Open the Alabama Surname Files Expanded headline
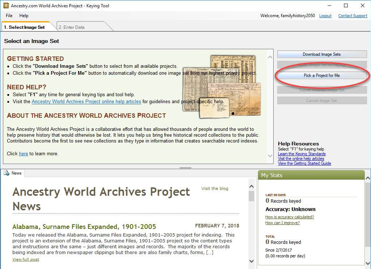371x269 pixels. coord(84,227)
